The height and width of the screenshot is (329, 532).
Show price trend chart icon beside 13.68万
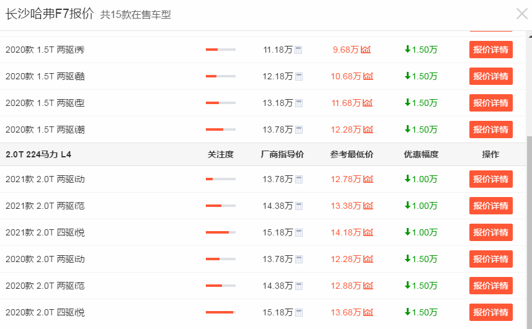click(368, 312)
